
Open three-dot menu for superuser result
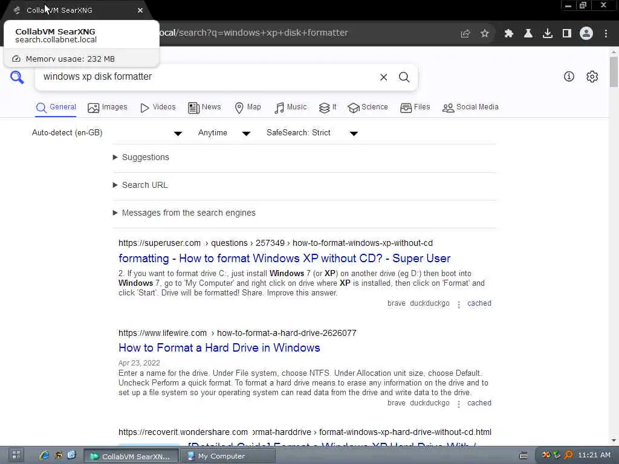pos(459,304)
